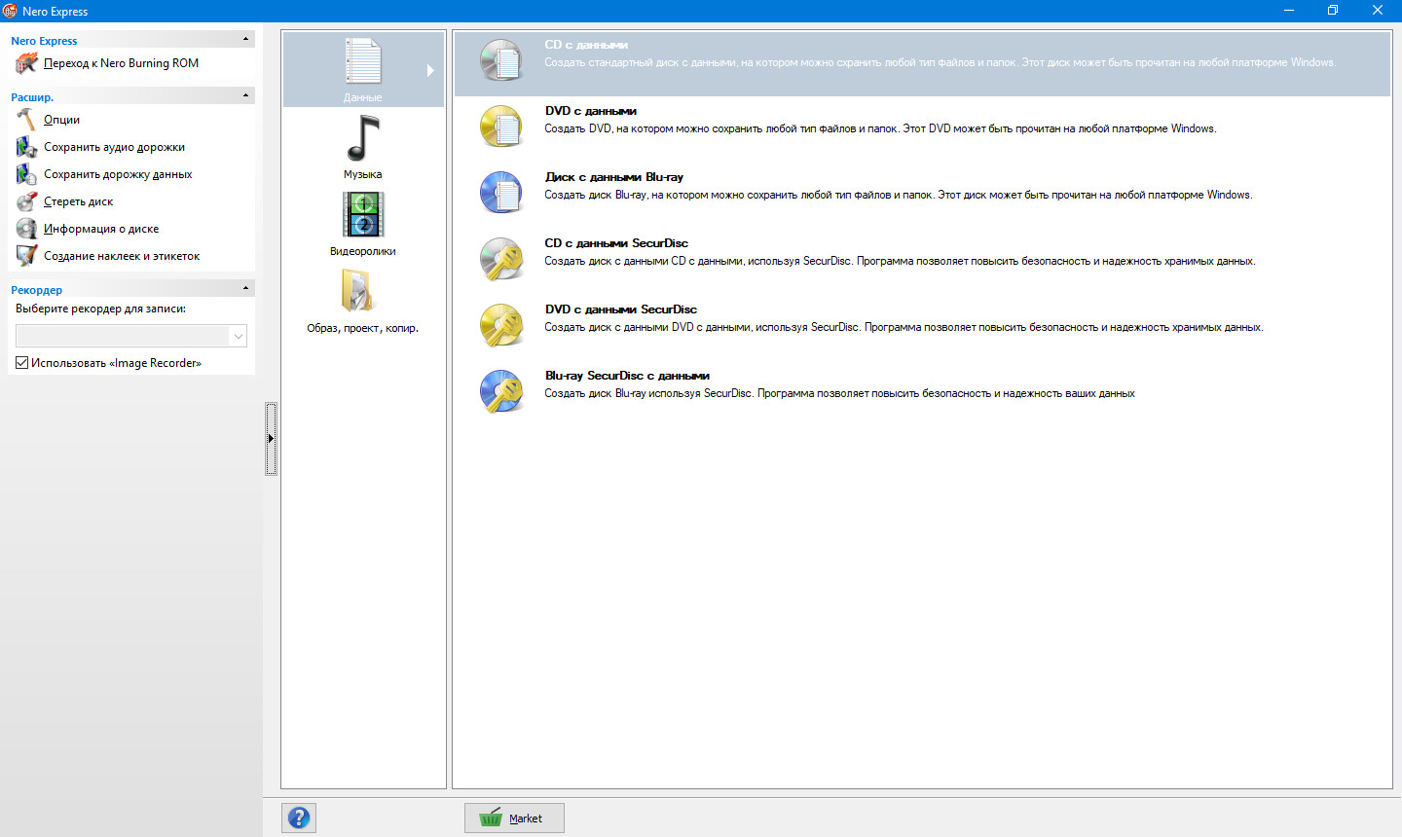1402x837 pixels.
Task: Select the Данные document category icon
Action: pos(362,61)
